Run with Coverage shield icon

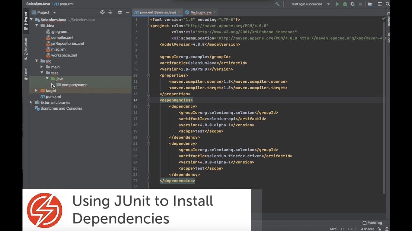tap(353, 4)
